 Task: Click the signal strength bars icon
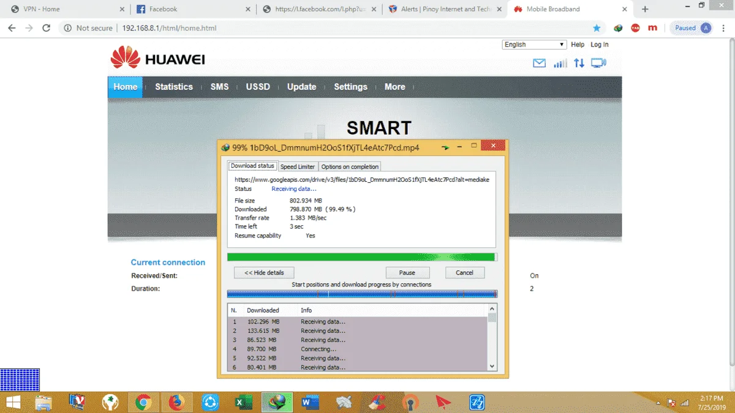(560, 63)
